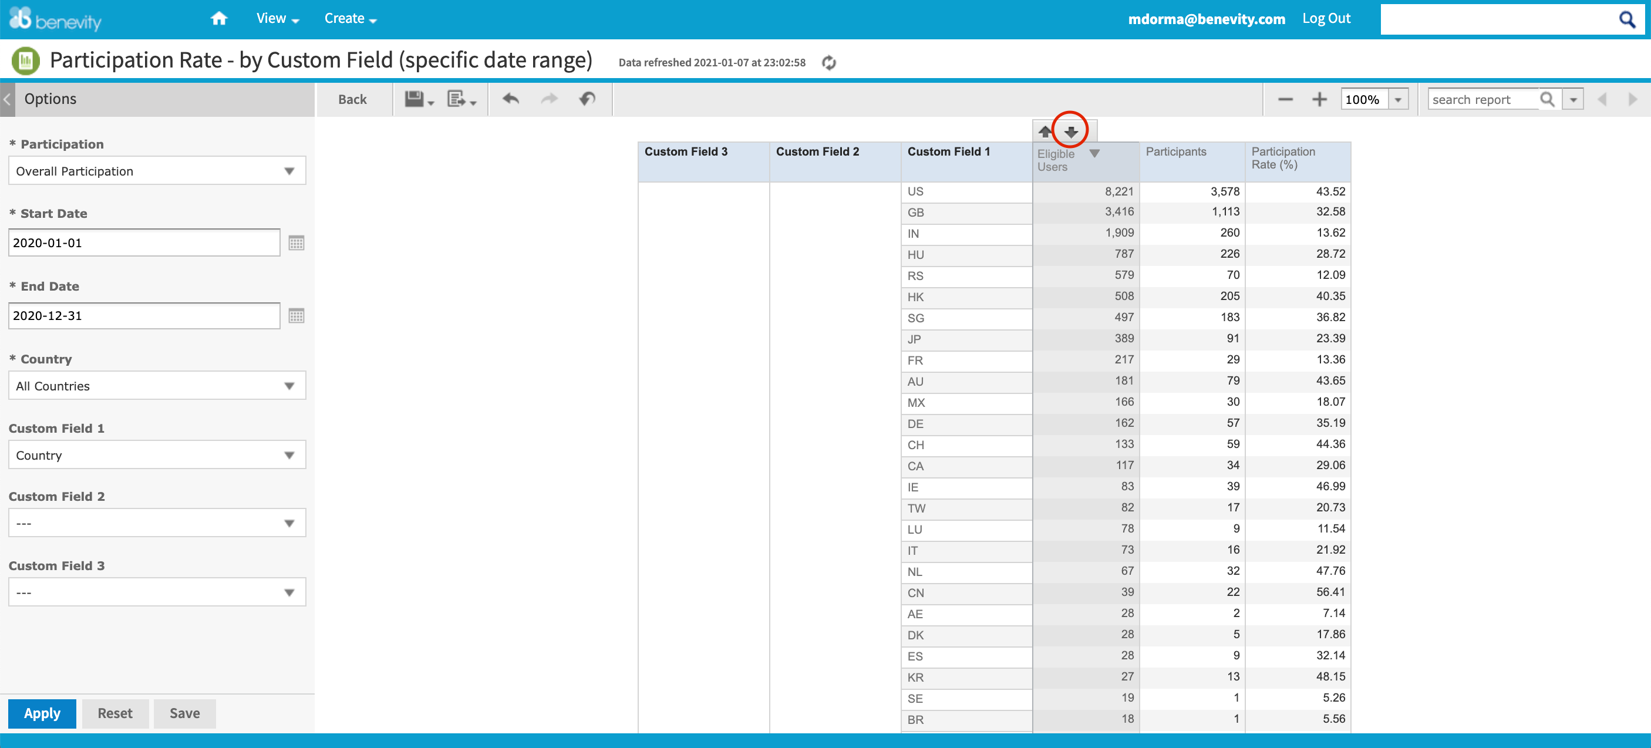Click the green report type icon
The width and height of the screenshot is (1651, 748).
26,61
